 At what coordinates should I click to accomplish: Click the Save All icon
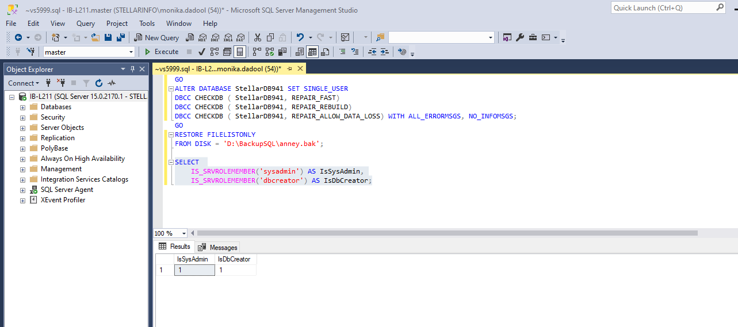(x=121, y=37)
